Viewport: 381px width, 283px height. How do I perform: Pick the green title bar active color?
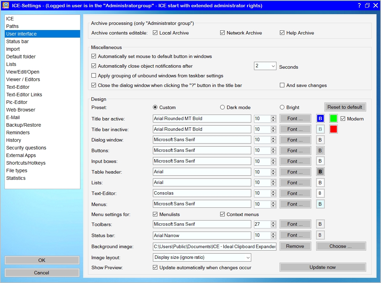(x=333, y=118)
